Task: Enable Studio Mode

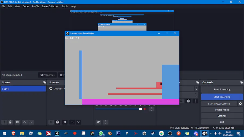Action: [222, 110]
